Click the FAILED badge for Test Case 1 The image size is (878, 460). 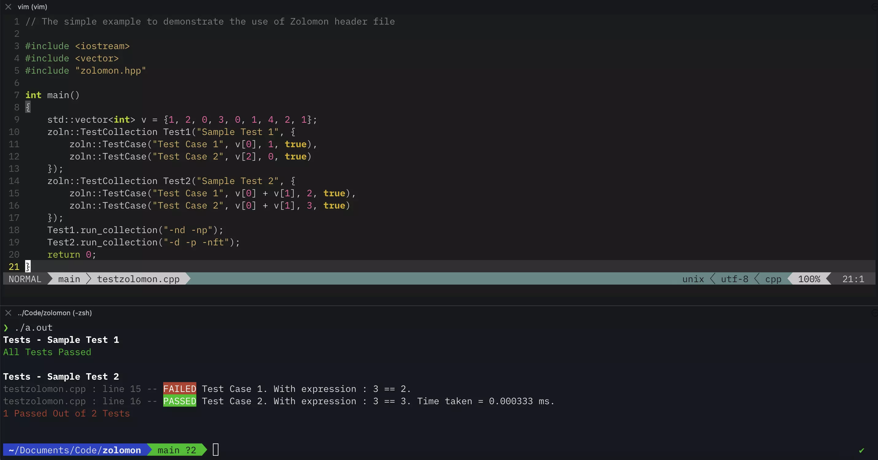180,389
